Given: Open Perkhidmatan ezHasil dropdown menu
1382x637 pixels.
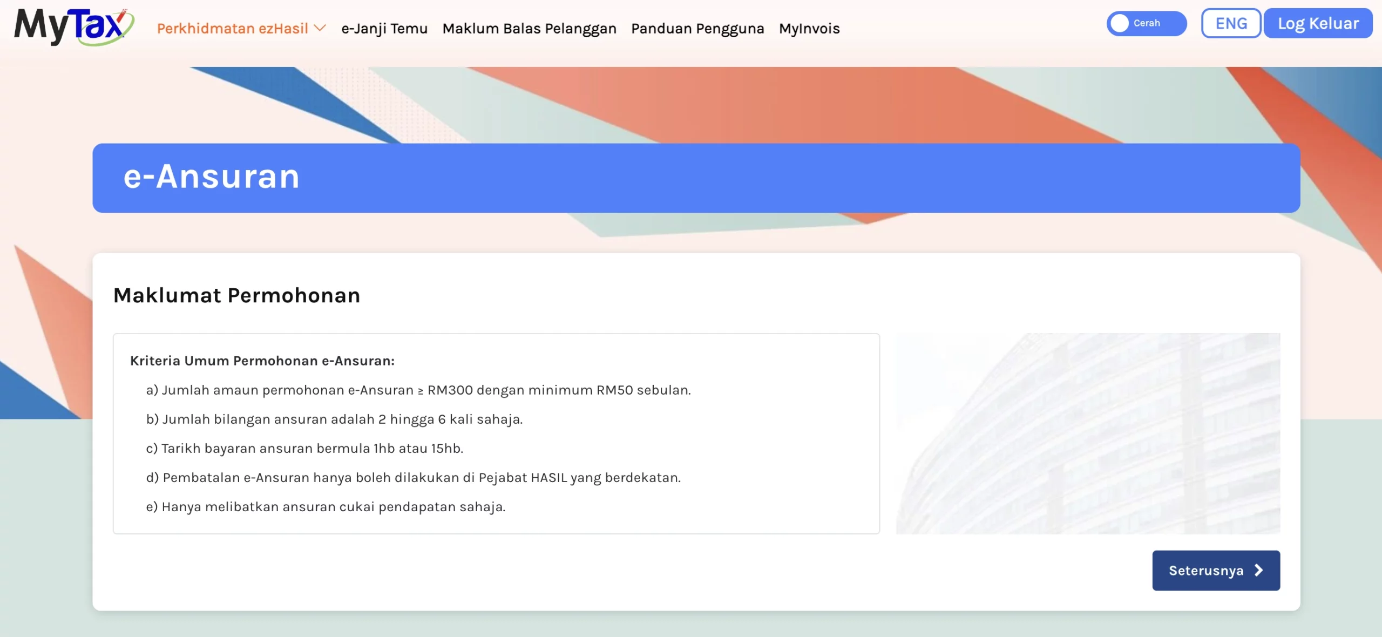Looking at the screenshot, I should pyautogui.click(x=233, y=28).
